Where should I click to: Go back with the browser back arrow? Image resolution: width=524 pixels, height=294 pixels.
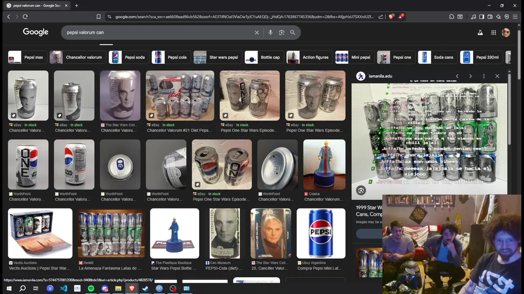click(9, 17)
